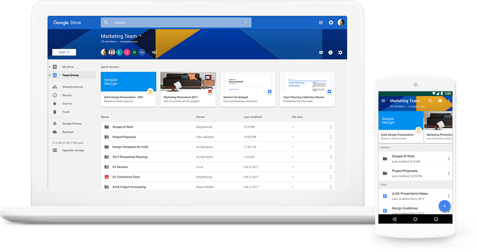The image size is (477, 252).
Task: Sort by the Name column header
Action: coord(105,117)
